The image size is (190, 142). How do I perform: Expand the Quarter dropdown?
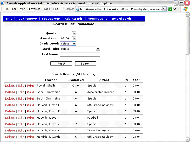coord(74,33)
